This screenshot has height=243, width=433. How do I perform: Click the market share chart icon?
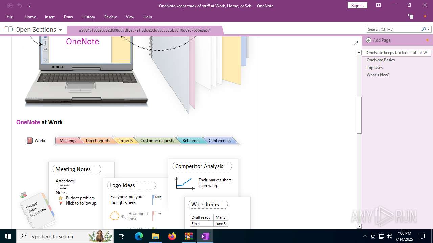[x=185, y=183]
